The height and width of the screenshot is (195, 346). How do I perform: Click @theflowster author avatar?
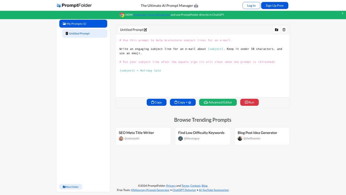(240, 139)
